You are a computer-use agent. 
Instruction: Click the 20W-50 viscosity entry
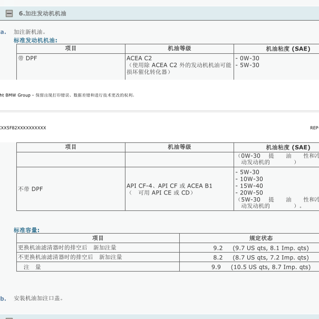tap(252, 192)
